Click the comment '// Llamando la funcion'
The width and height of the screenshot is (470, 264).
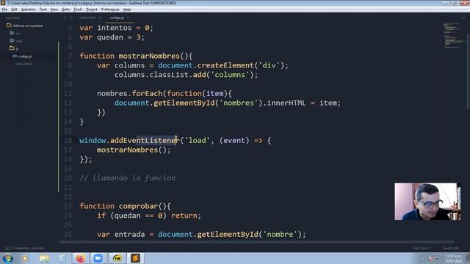point(127,177)
